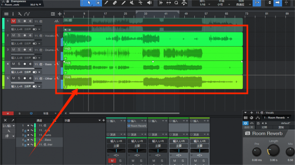Screen dimensions: 295x165
Task: Select the Range tool
Action: coord(98,3)
